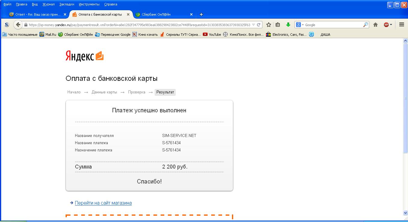408x222 pixels.
Task: Open the 'Сериалы ТУТ!' bookmark
Action: point(180,35)
